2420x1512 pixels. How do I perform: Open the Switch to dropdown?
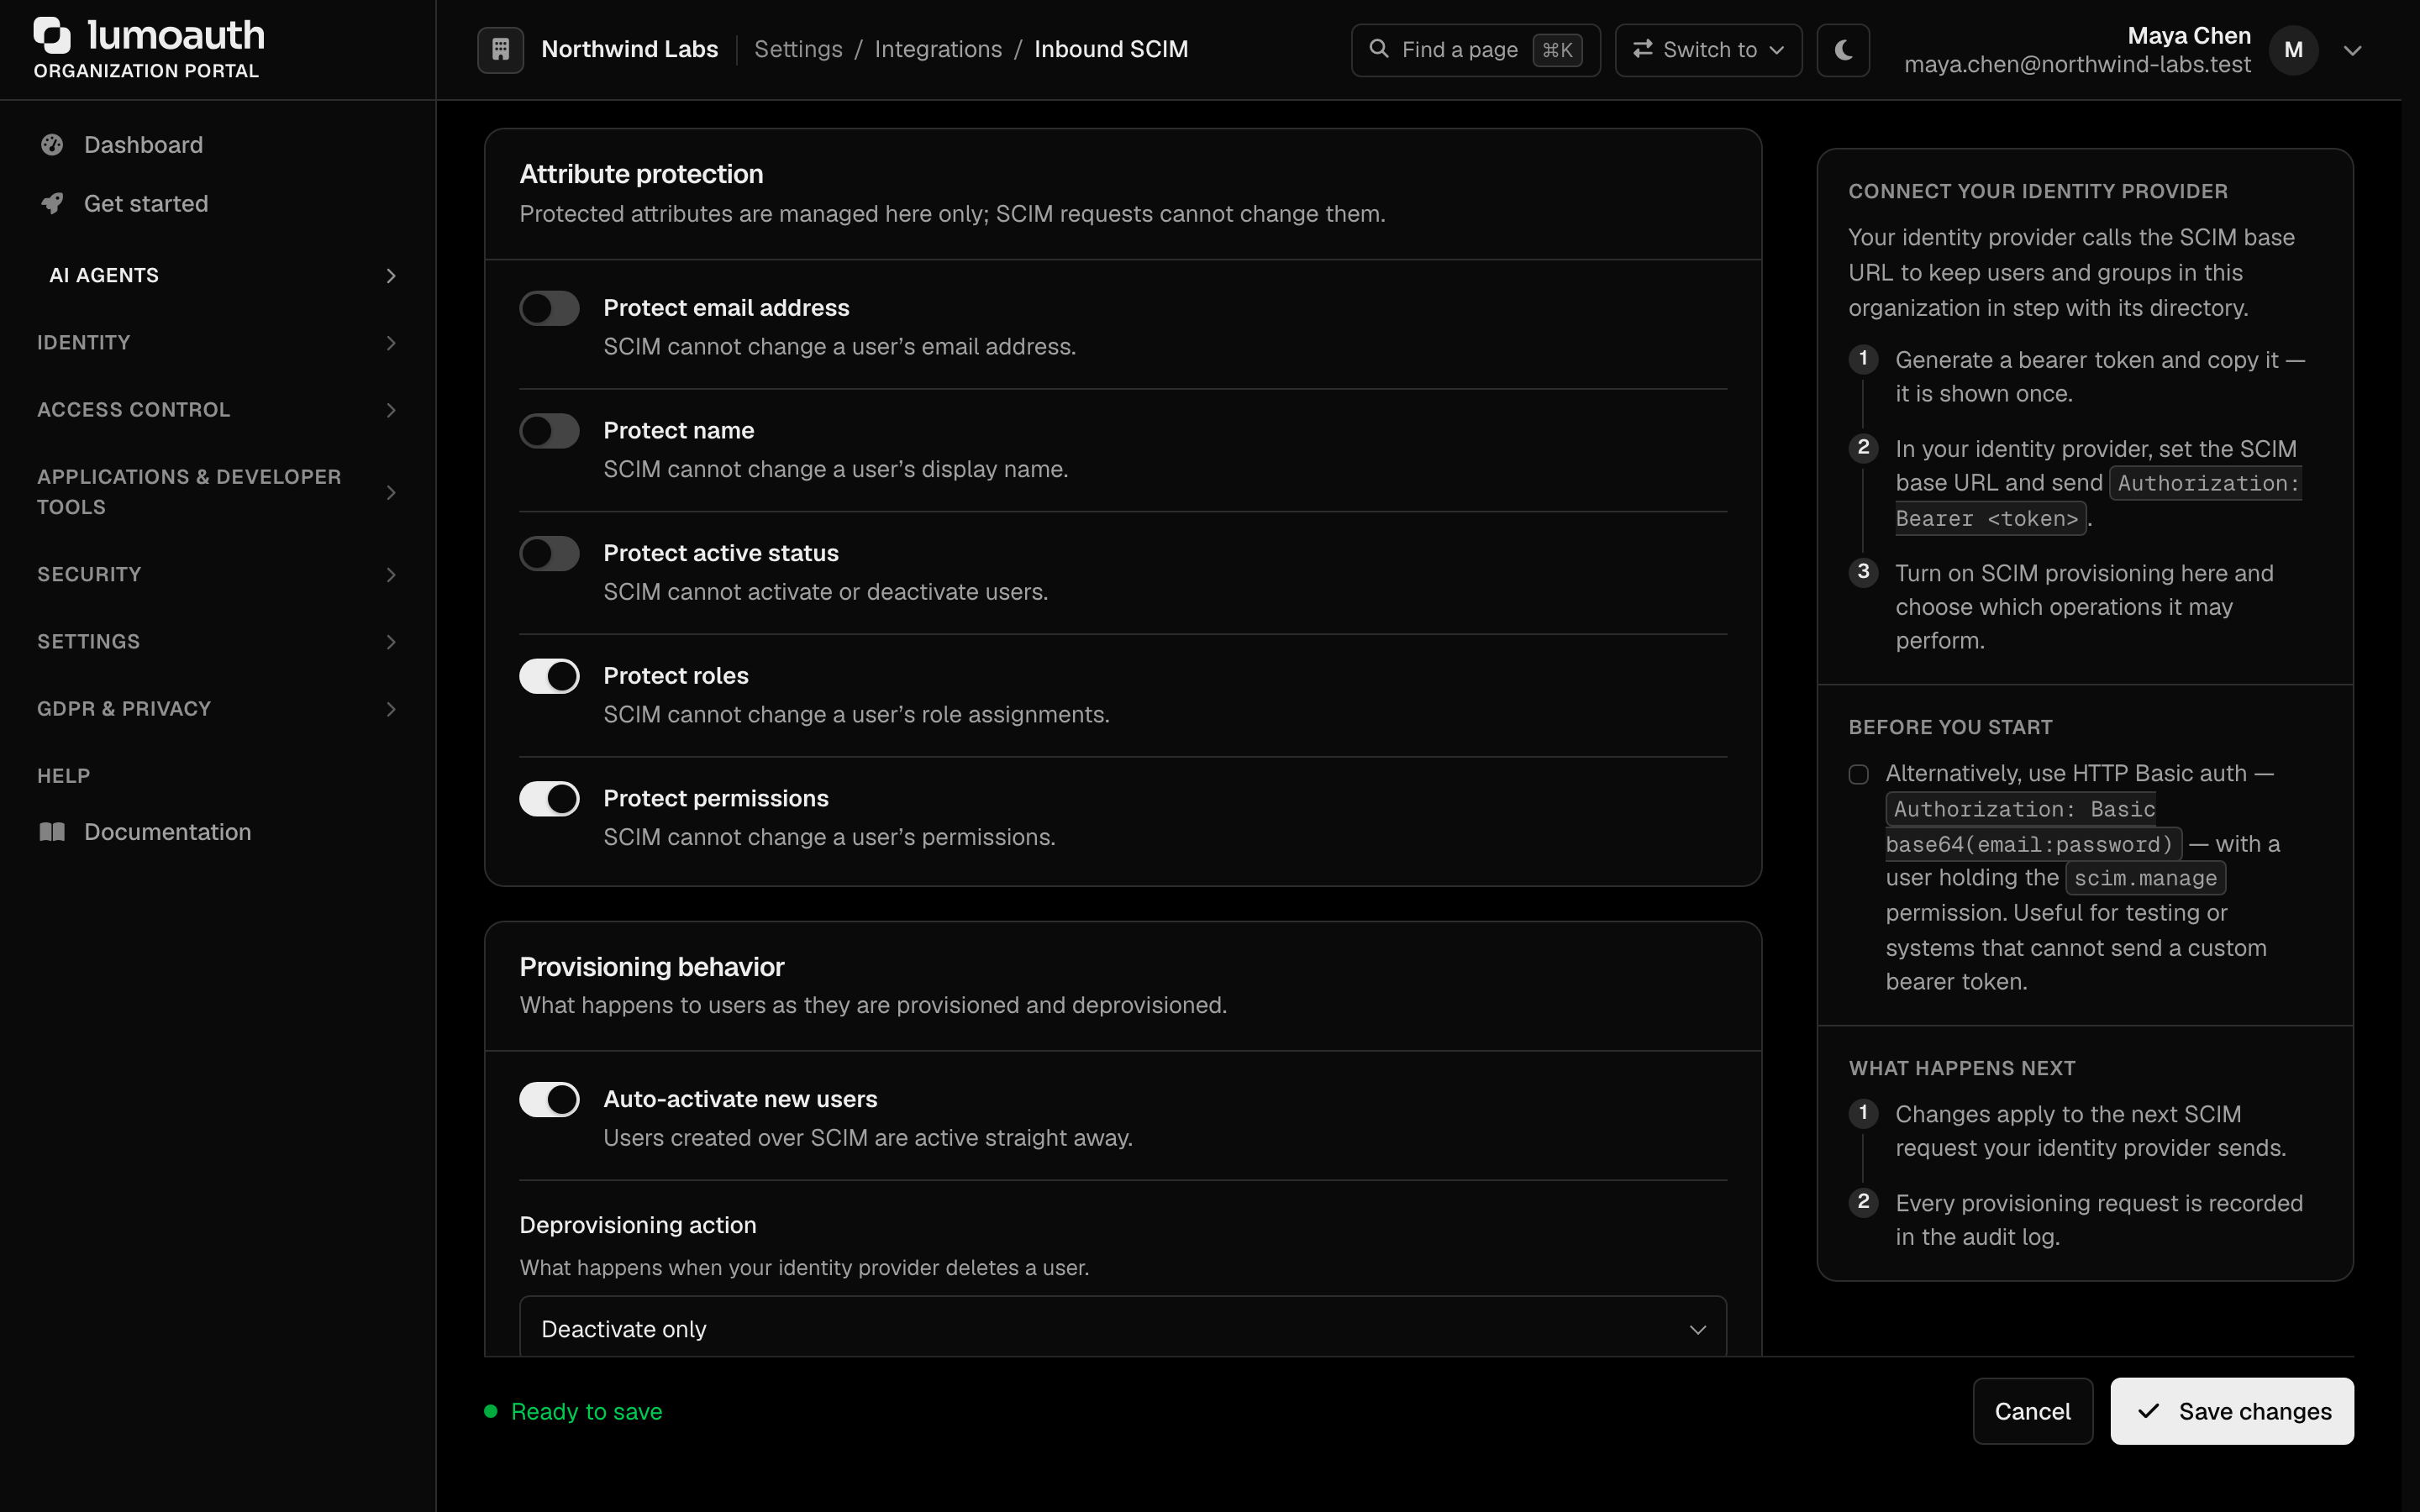(1708, 50)
